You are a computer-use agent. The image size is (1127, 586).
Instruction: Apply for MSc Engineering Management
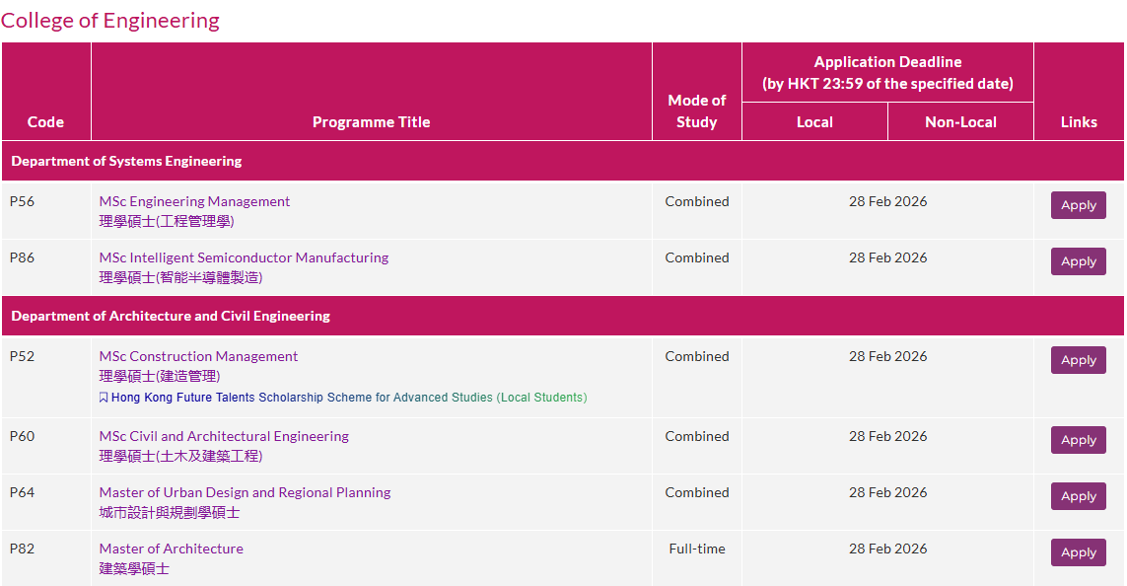[x=1078, y=205]
